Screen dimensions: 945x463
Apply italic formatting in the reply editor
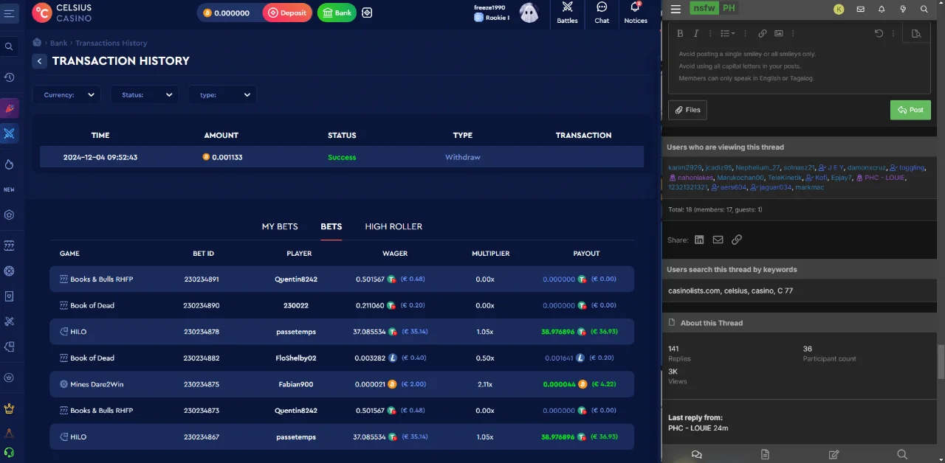695,33
